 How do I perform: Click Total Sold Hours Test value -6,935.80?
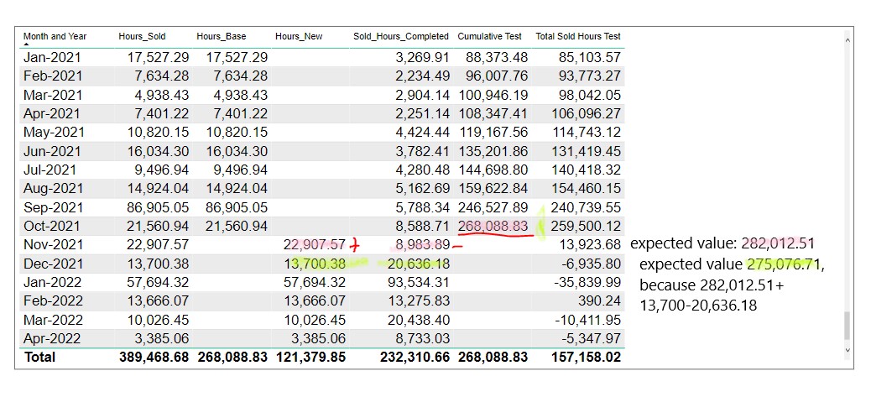[x=591, y=264]
